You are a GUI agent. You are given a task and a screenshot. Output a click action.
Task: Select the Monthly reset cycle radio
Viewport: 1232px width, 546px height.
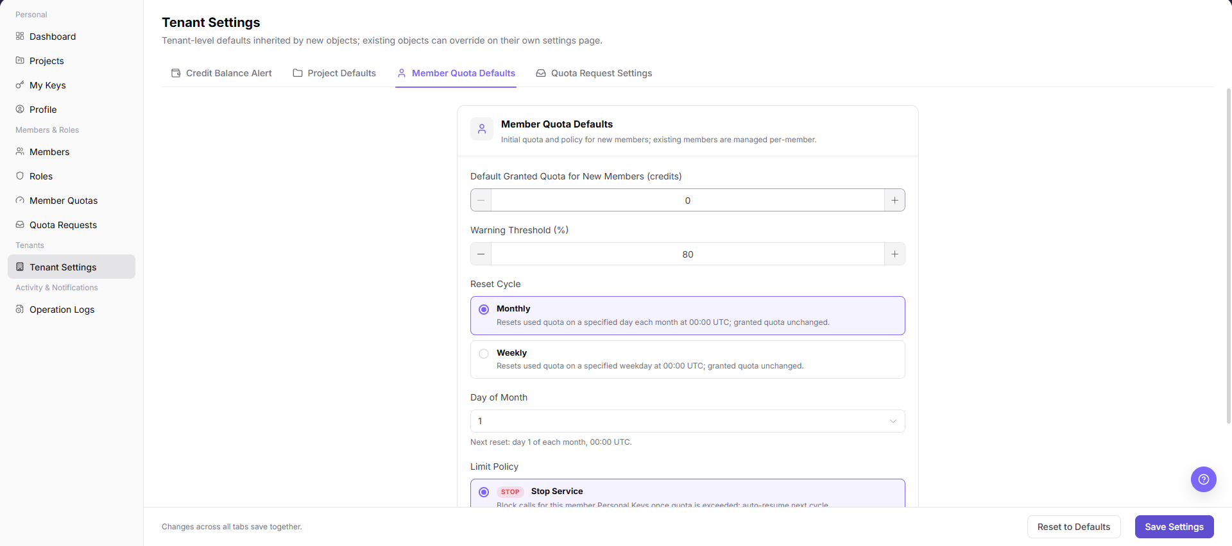[x=484, y=310]
